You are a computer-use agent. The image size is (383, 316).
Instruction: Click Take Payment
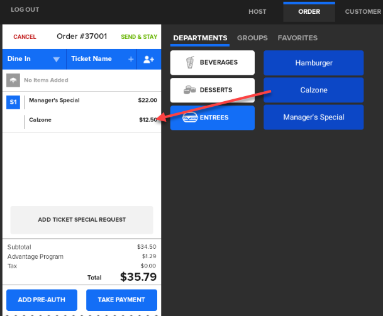(x=121, y=300)
